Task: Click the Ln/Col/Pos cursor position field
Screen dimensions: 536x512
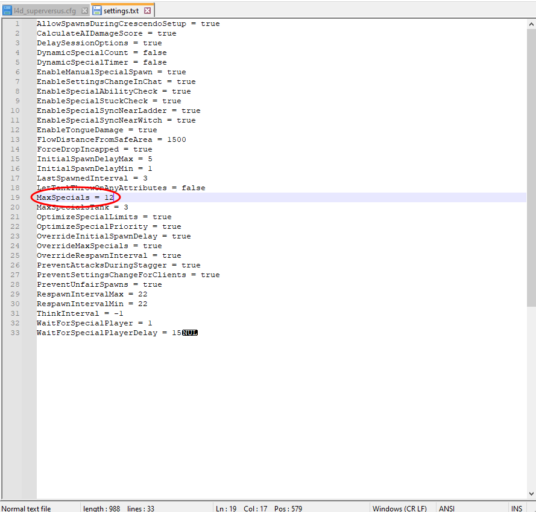Action: coord(259,508)
